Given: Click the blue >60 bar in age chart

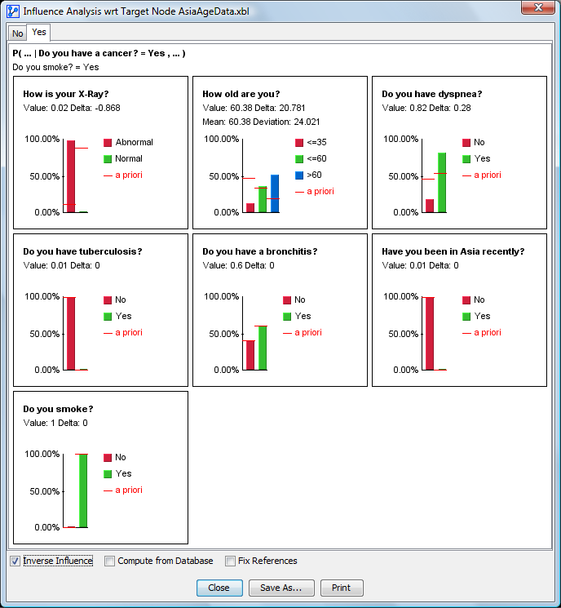Looking at the screenshot, I should point(275,193).
